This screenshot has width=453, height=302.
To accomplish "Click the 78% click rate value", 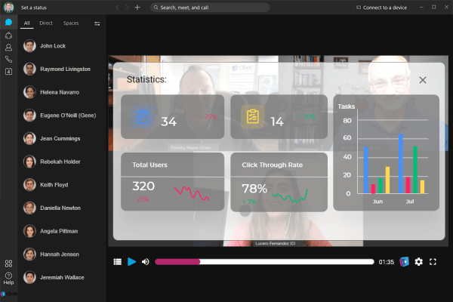I will coord(254,189).
